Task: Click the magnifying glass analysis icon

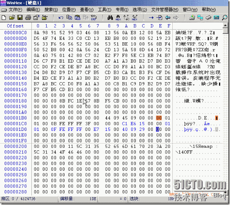Action: (x=224, y=18)
